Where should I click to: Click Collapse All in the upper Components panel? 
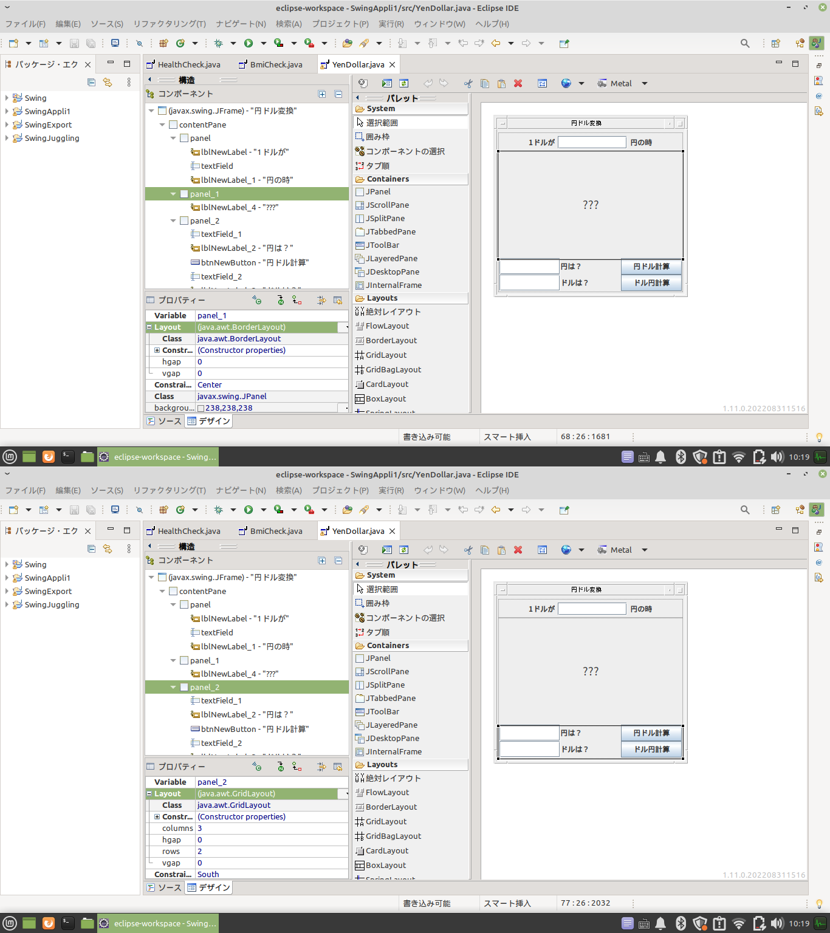tap(338, 94)
